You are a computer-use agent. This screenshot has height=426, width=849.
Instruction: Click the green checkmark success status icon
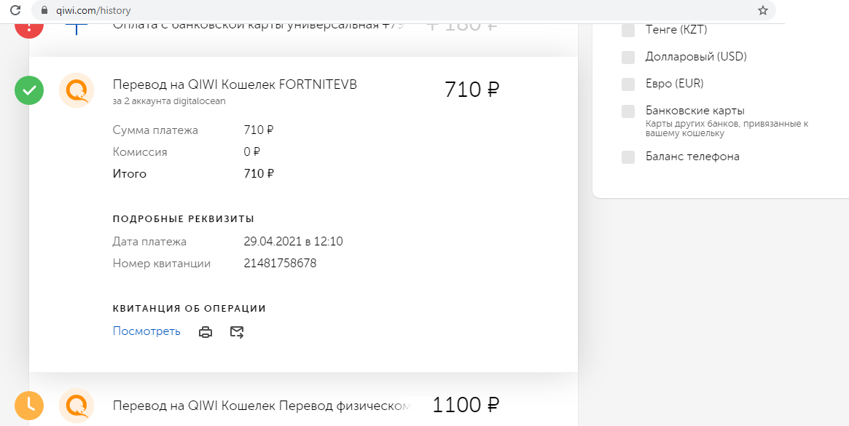(x=29, y=90)
